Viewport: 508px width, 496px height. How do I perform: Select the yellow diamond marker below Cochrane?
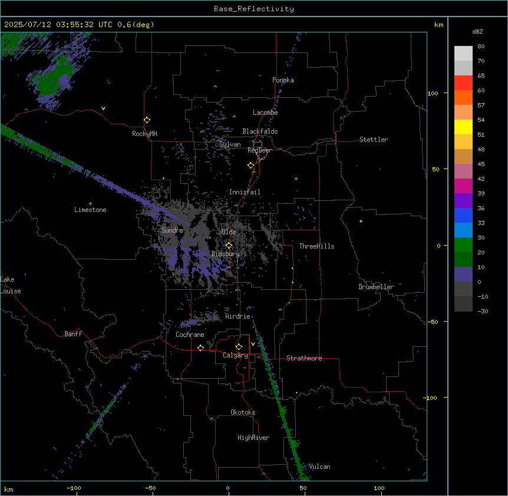pos(200,348)
